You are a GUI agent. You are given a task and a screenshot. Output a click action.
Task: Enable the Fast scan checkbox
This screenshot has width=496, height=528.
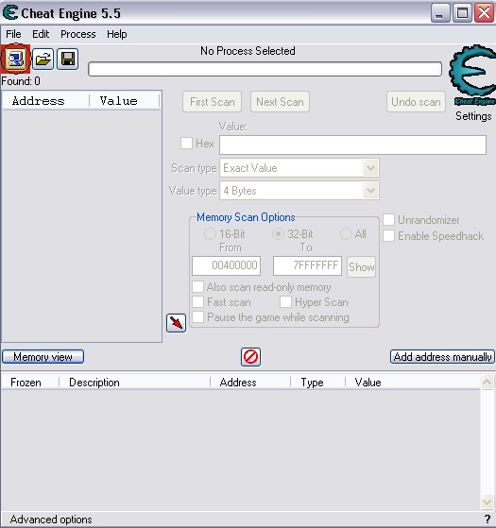pos(197,301)
